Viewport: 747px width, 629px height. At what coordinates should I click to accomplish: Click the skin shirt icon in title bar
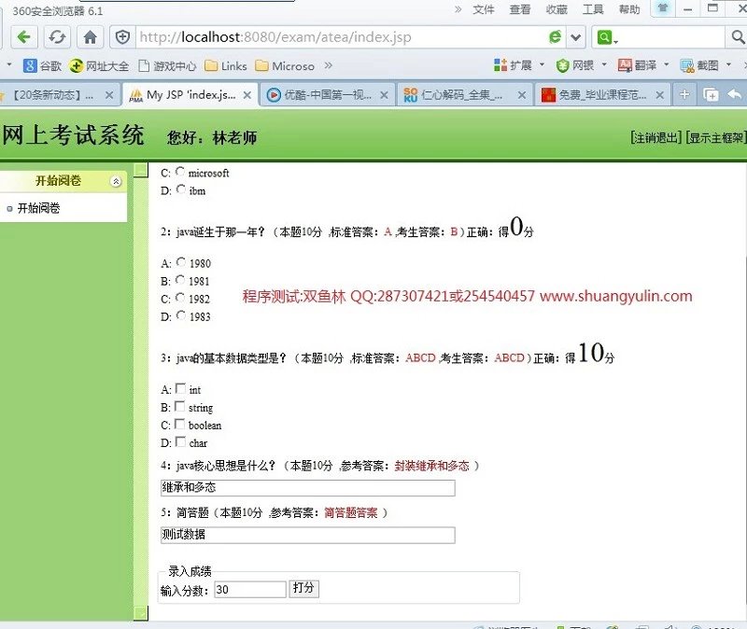(x=663, y=8)
